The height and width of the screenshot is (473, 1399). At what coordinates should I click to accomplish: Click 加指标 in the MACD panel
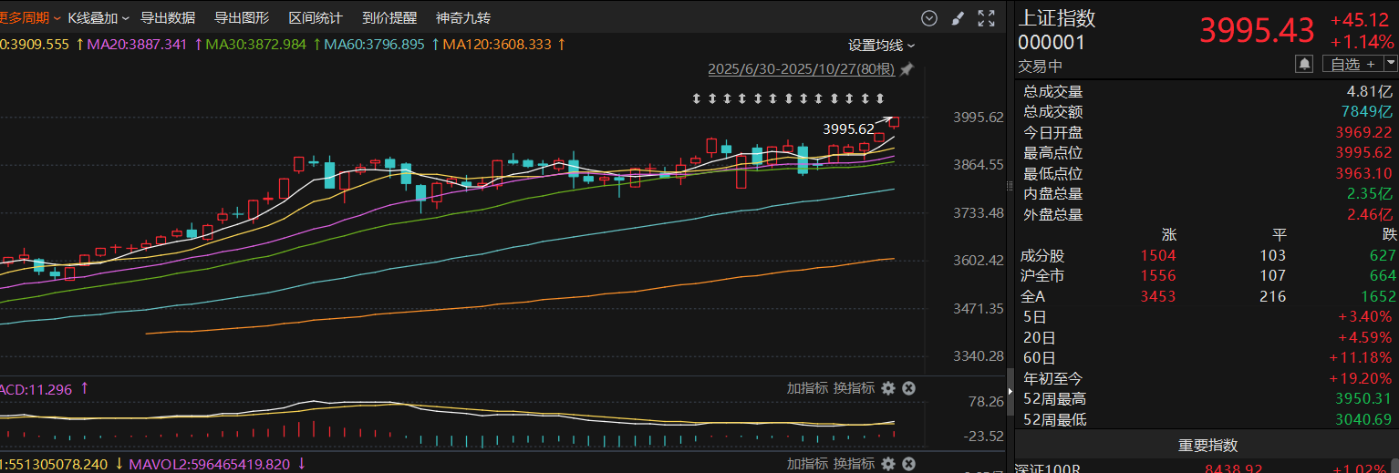(808, 388)
